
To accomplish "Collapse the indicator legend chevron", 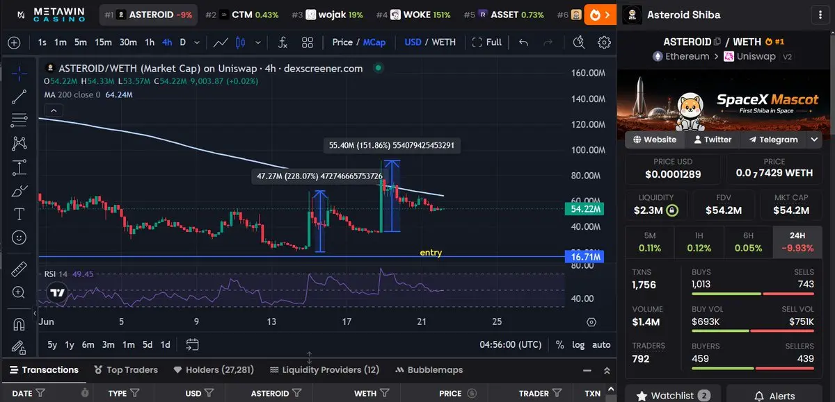I will [x=54, y=110].
